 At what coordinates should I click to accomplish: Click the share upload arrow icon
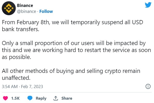coord(56,98)
